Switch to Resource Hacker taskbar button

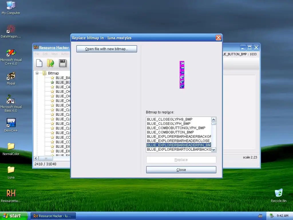(x=53, y=216)
